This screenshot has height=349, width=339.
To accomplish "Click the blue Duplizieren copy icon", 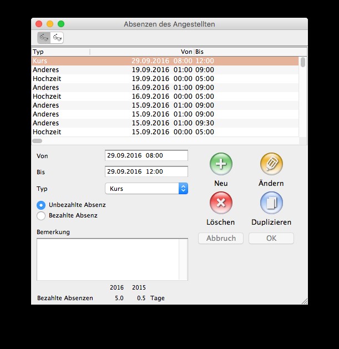I will [271, 203].
